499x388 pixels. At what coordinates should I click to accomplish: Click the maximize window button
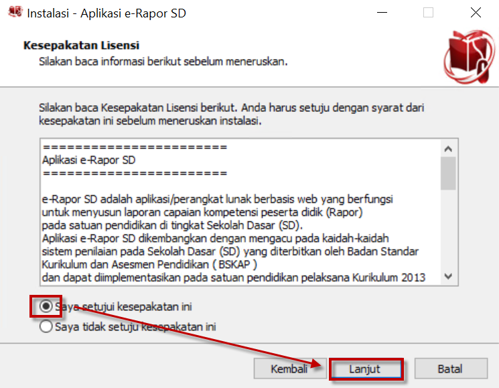428,12
